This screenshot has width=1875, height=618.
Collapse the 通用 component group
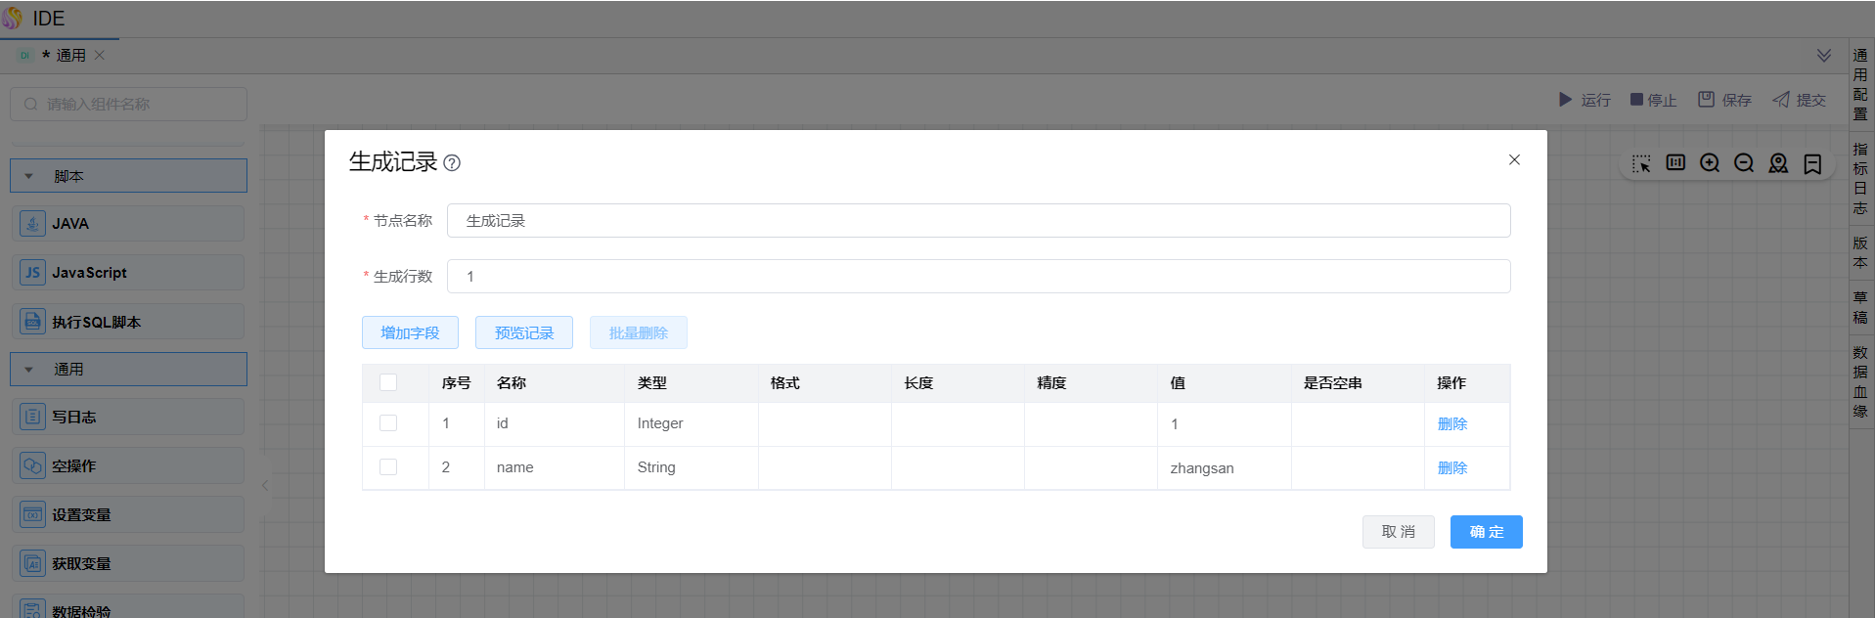pos(29,370)
